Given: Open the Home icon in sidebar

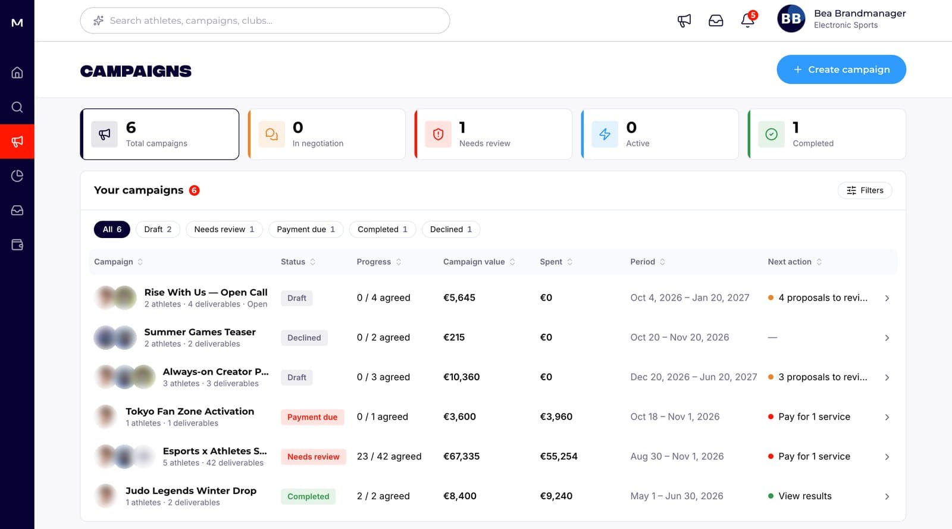Looking at the screenshot, I should click(17, 73).
